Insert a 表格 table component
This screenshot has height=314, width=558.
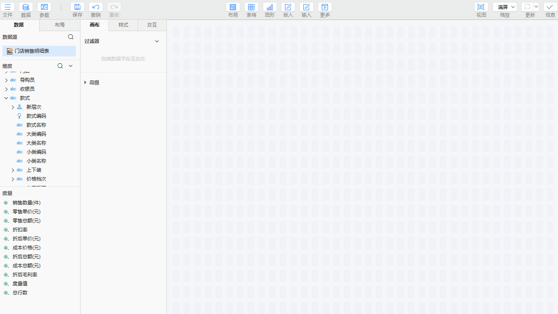tap(251, 7)
